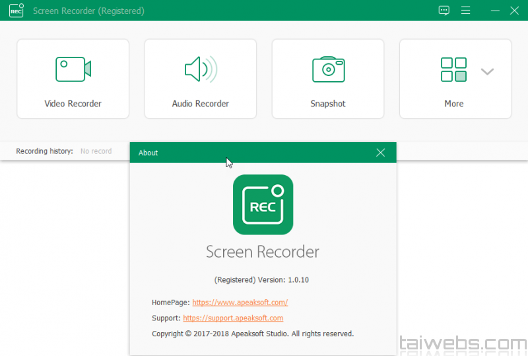
Task: Select the Video Recorder text label
Action: pos(73,104)
